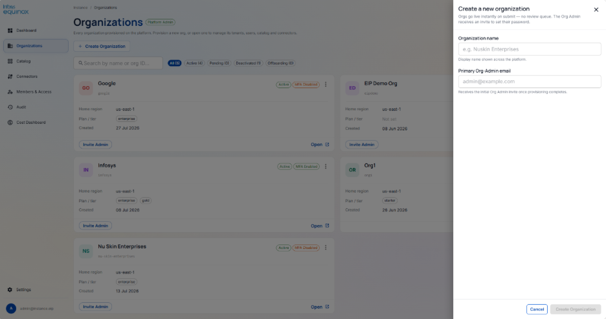Image resolution: width=606 pixels, height=319 pixels.
Task: Invite Admin for Nu Skin Enterprises
Action: 95,307
